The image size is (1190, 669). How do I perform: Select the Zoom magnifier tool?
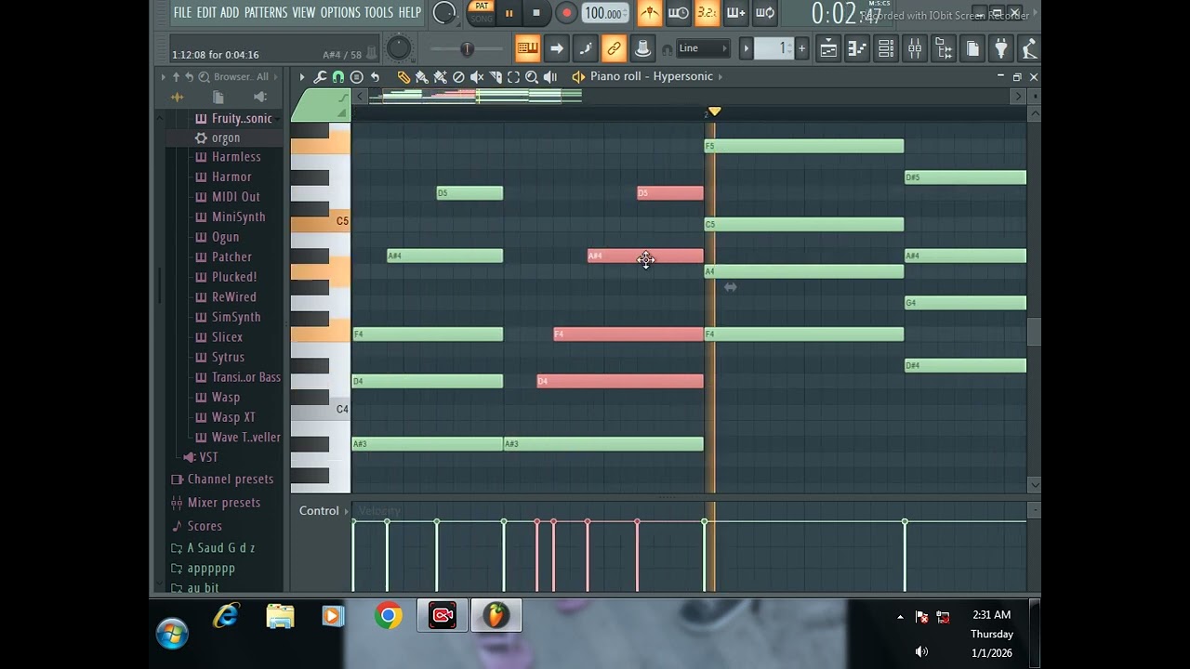pos(532,77)
